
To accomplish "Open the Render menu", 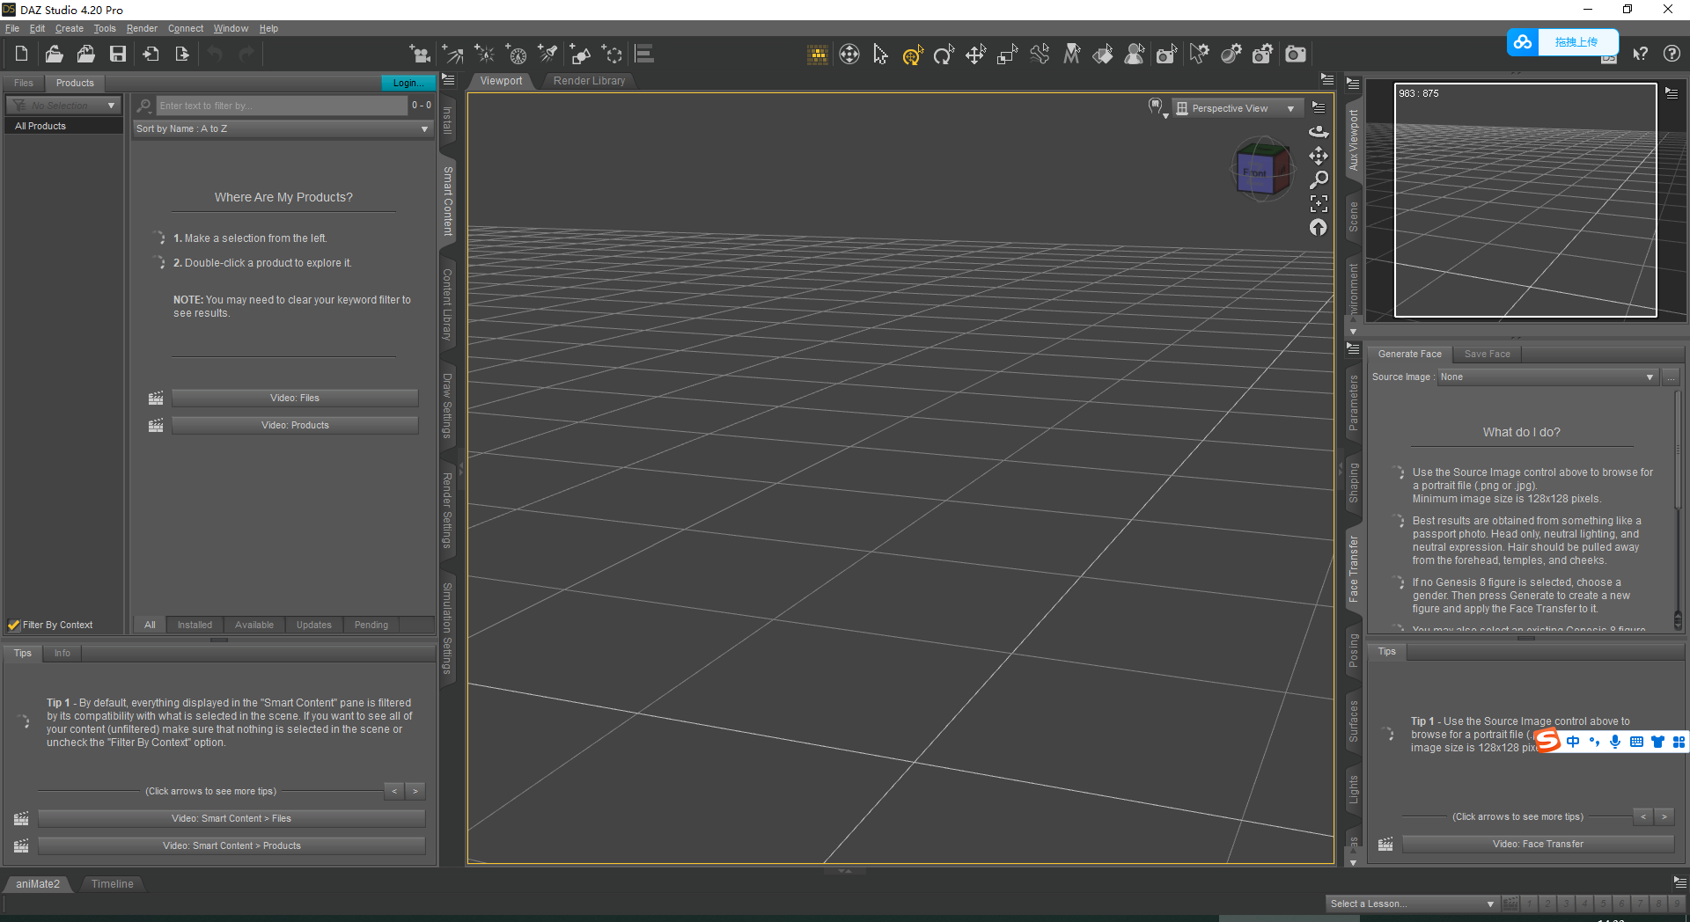I will coord(142,28).
